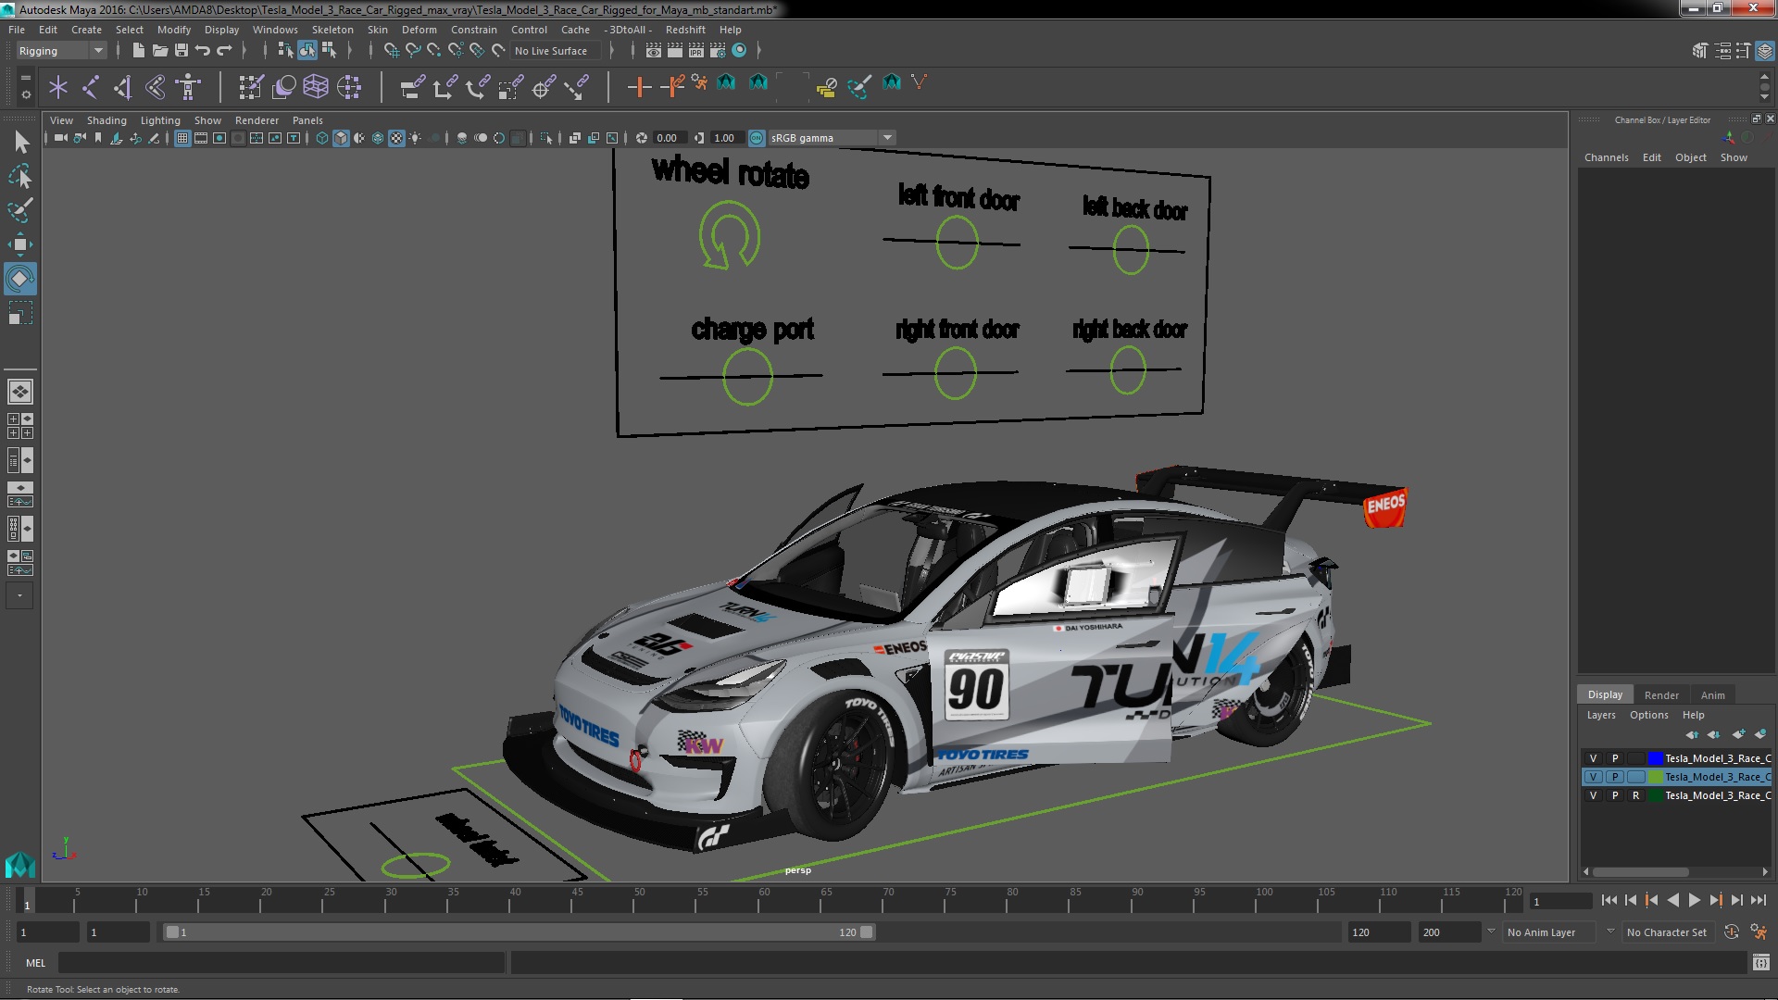The height and width of the screenshot is (1000, 1778).
Task: Activate the Lasso select tool
Action: 19,176
